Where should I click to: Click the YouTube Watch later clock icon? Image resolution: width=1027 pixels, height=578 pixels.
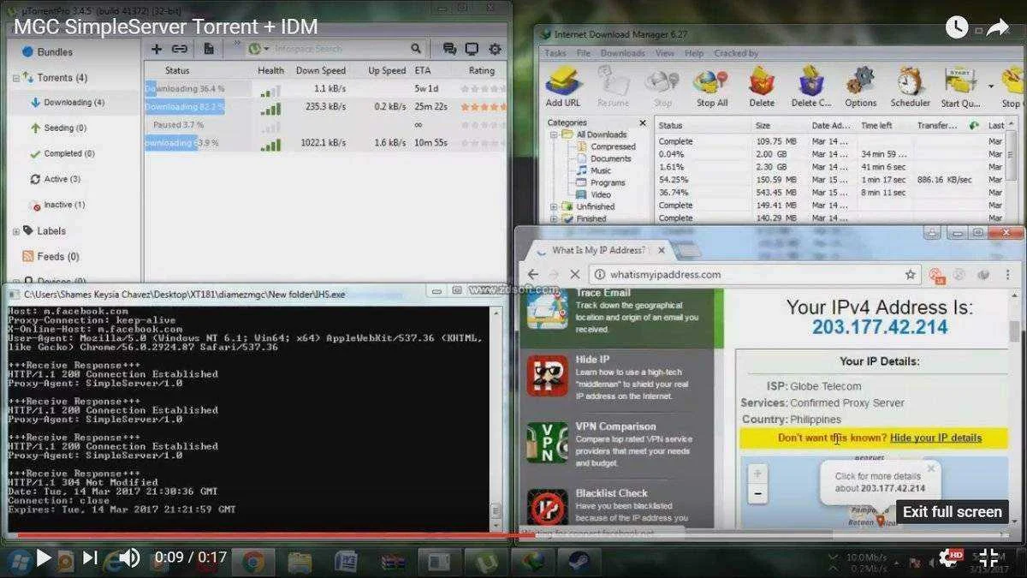[x=957, y=27]
